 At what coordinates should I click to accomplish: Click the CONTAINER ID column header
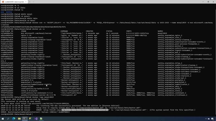tap(7, 31)
